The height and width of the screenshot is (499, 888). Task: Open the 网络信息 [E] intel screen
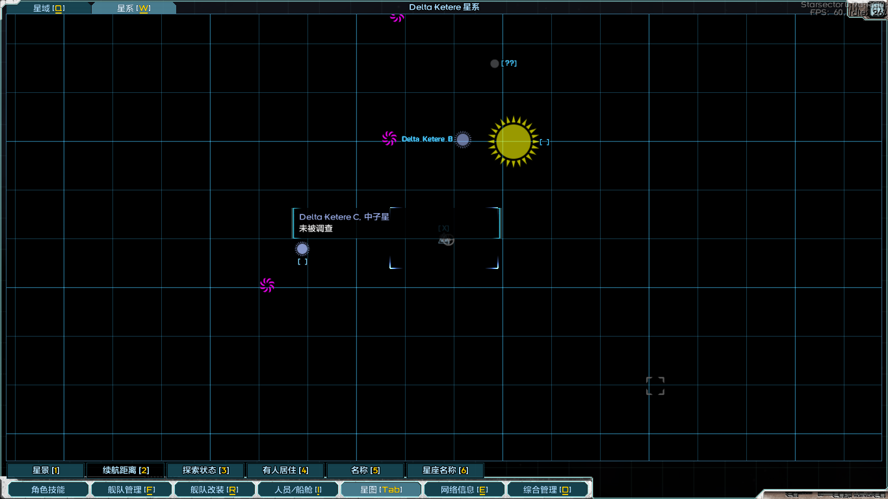tap(464, 490)
